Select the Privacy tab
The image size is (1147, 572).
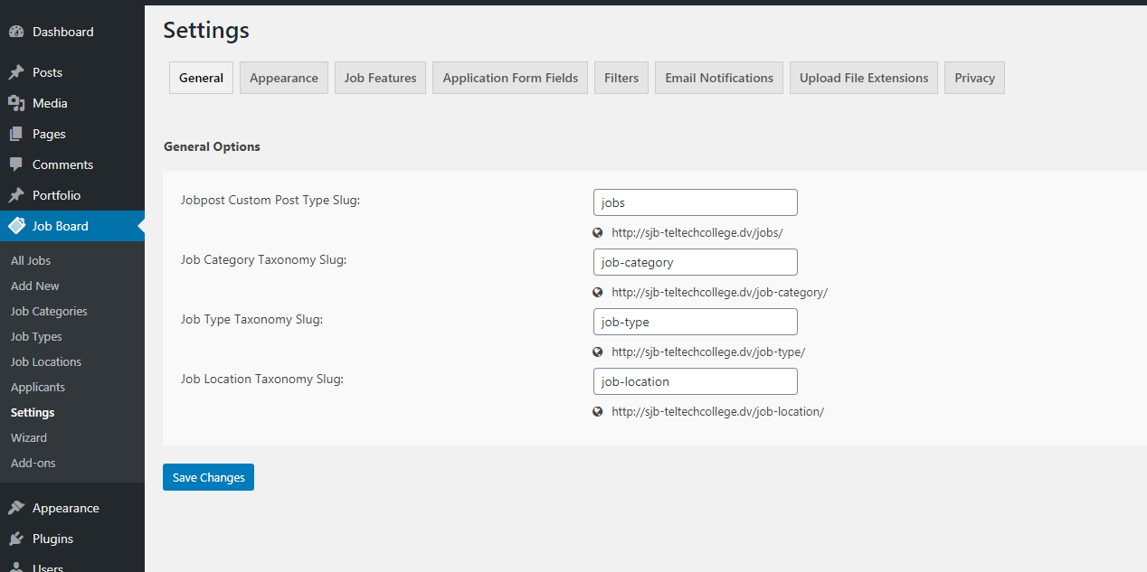pos(974,78)
